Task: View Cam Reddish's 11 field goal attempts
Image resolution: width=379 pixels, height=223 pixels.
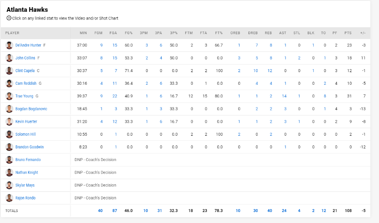Action: (115, 83)
